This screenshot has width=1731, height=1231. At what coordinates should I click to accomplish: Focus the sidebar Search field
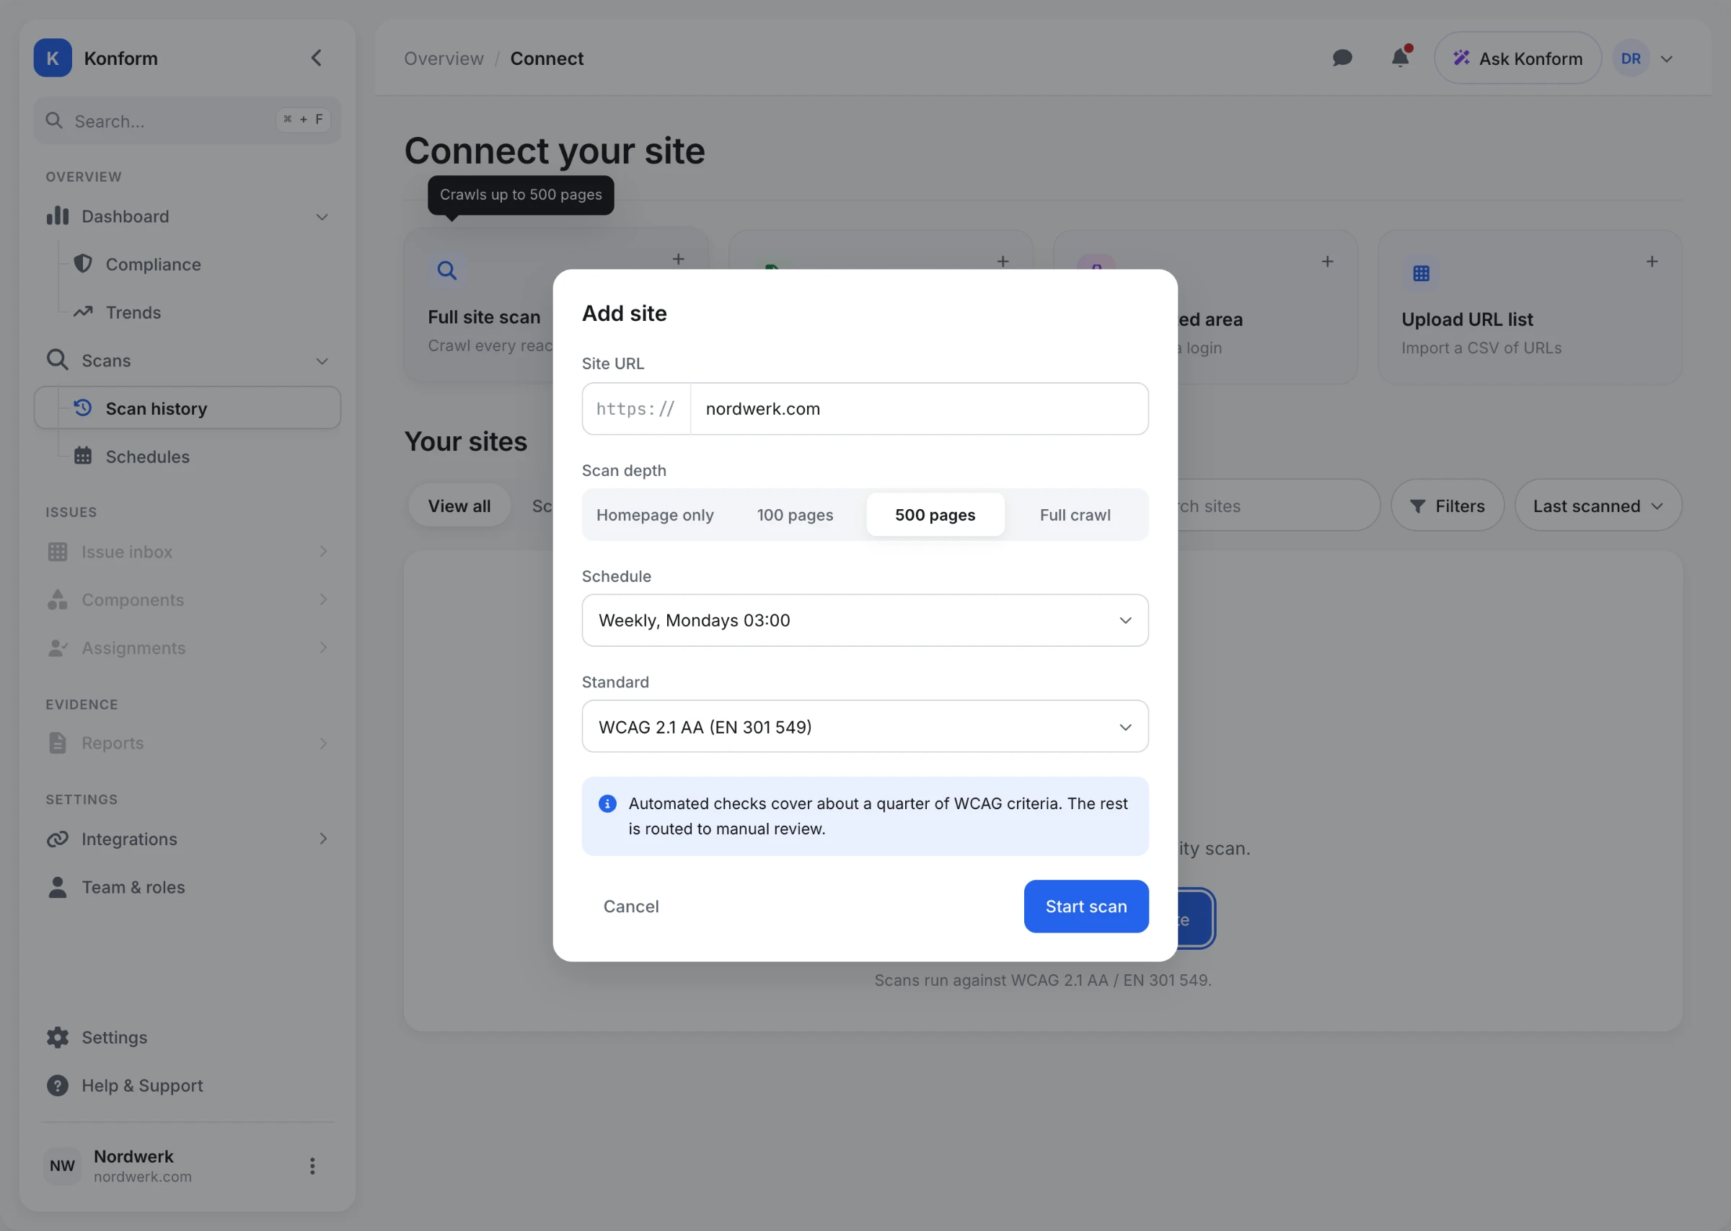click(x=188, y=120)
